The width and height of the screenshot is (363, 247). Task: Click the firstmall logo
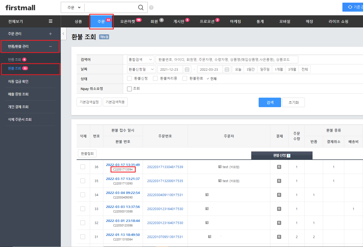click(x=20, y=8)
